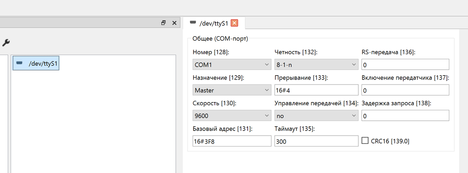Click the RS-передача [136]: label
This screenshot has height=173, width=468.
click(388, 52)
